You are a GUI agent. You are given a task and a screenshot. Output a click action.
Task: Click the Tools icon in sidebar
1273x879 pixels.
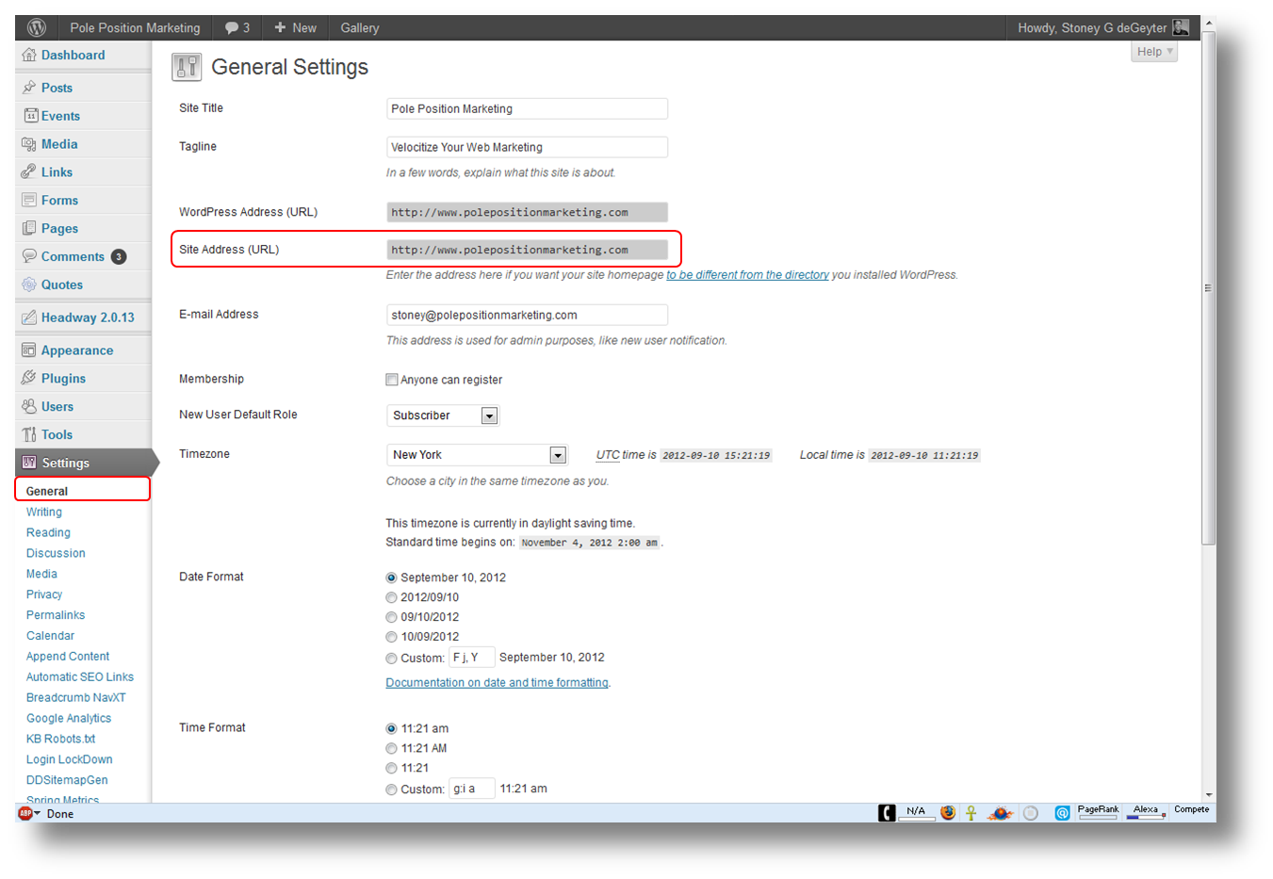pyautogui.click(x=29, y=434)
